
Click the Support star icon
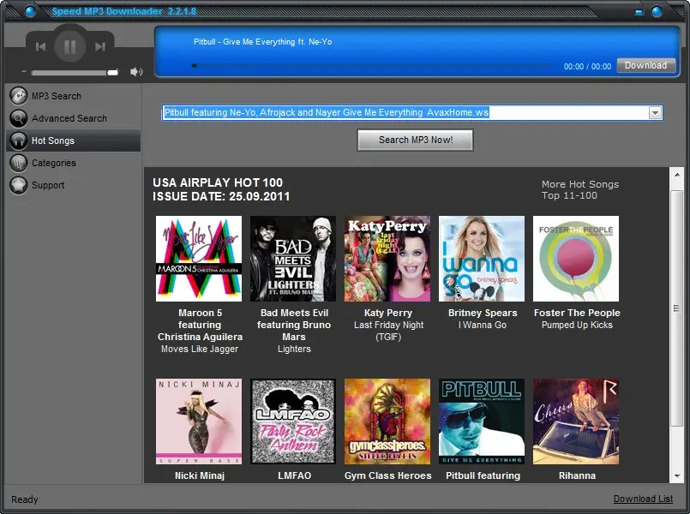click(x=19, y=185)
